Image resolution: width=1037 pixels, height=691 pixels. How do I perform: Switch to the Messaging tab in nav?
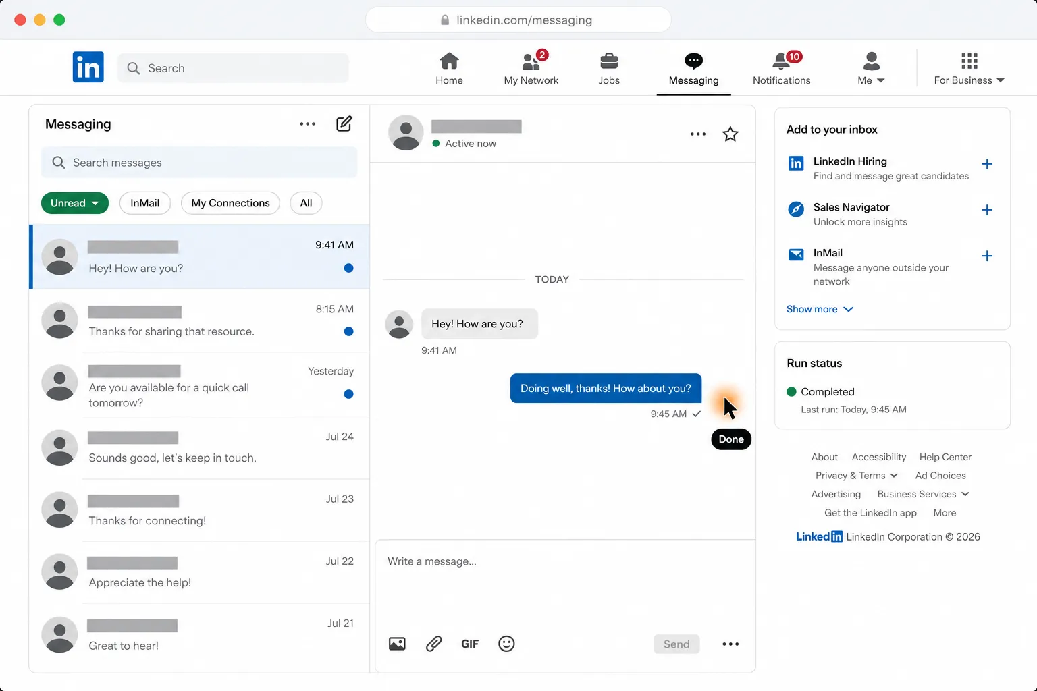pos(693,69)
